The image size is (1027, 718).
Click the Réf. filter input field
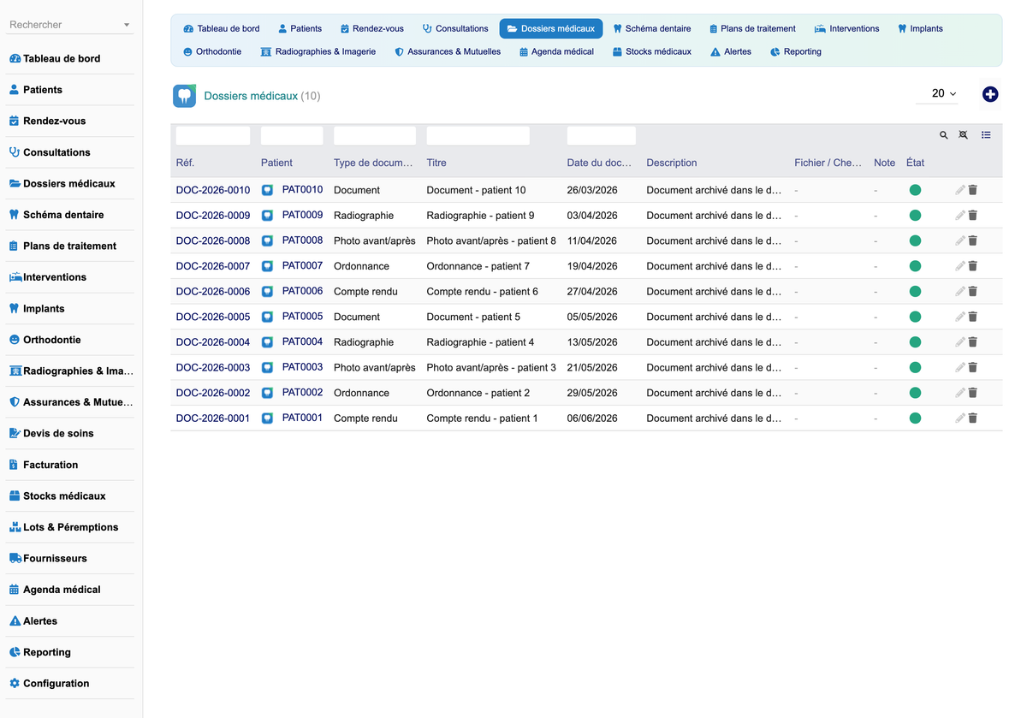[x=213, y=135]
